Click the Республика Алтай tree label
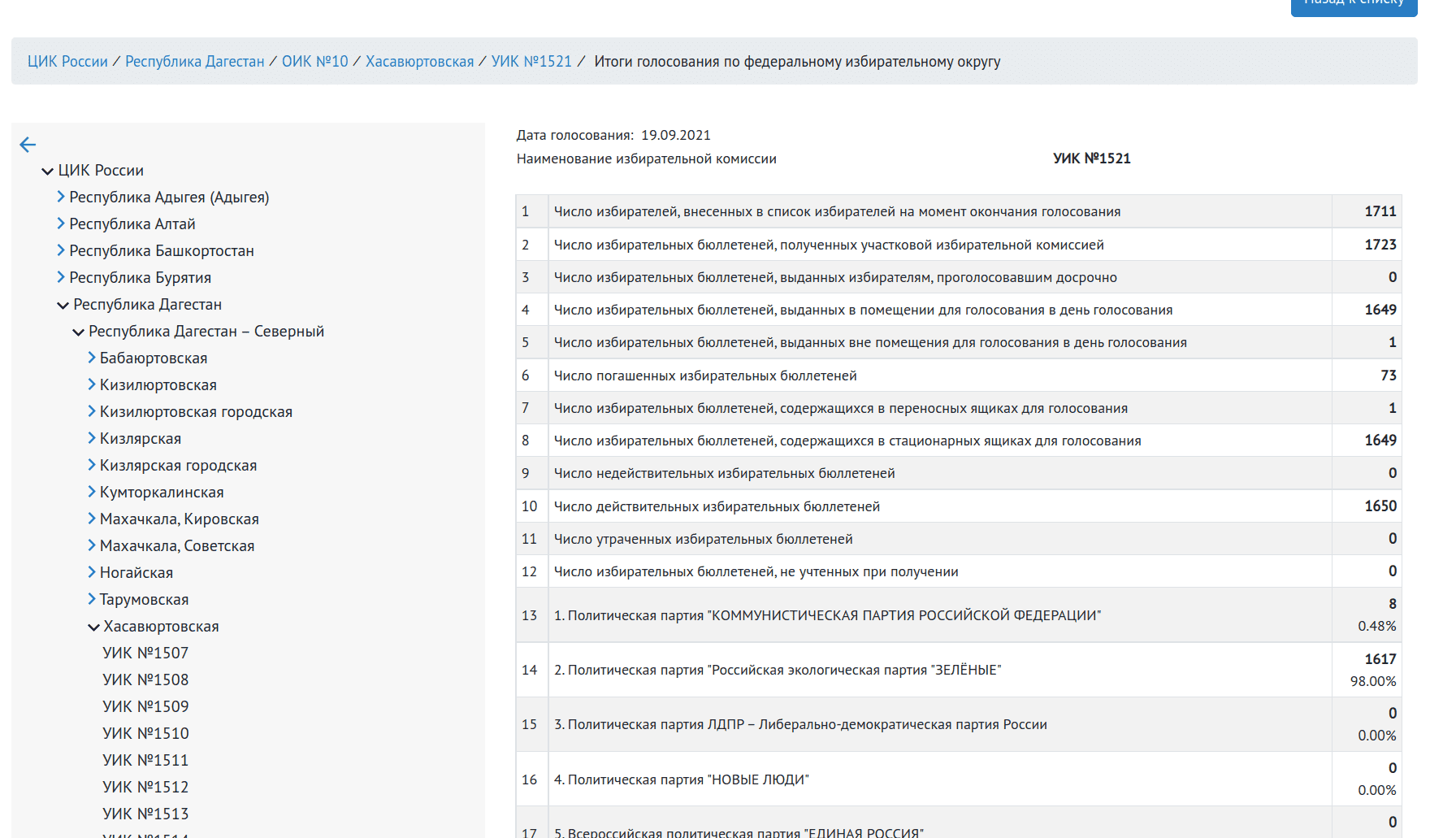 [x=132, y=224]
